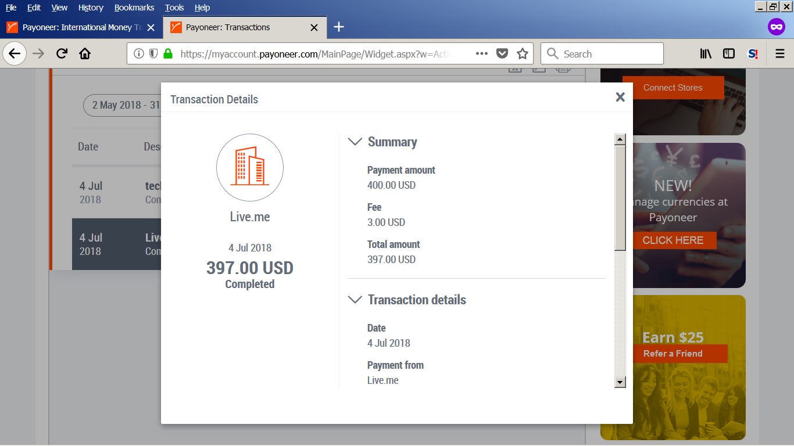Collapse the Summary section chevron

355,142
